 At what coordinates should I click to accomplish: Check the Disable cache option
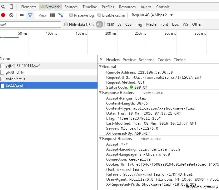(x=99, y=15)
